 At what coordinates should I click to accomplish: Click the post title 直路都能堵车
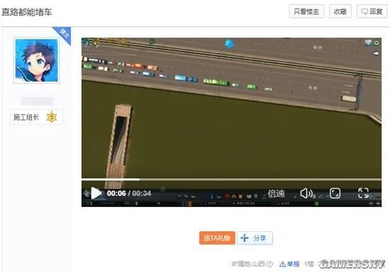[27, 12]
